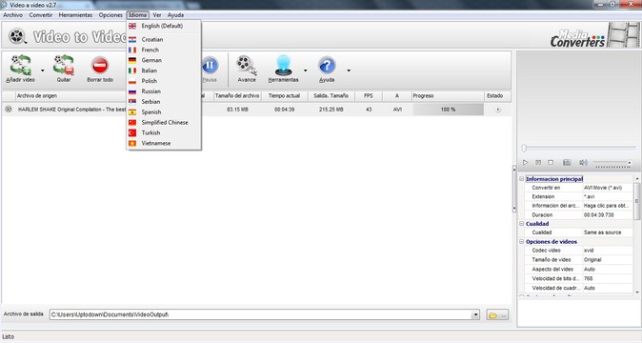Click the Vietnamese flag icon

click(132, 143)
